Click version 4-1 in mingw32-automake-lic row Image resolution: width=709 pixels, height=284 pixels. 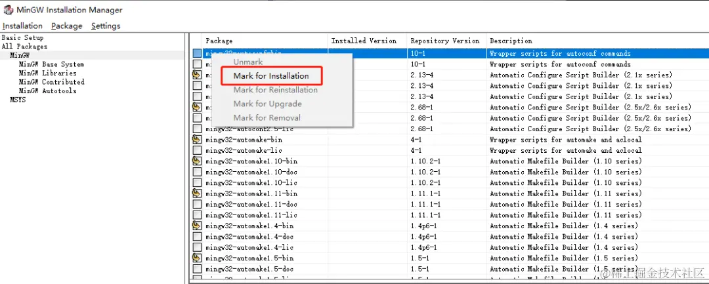(416, 150)
